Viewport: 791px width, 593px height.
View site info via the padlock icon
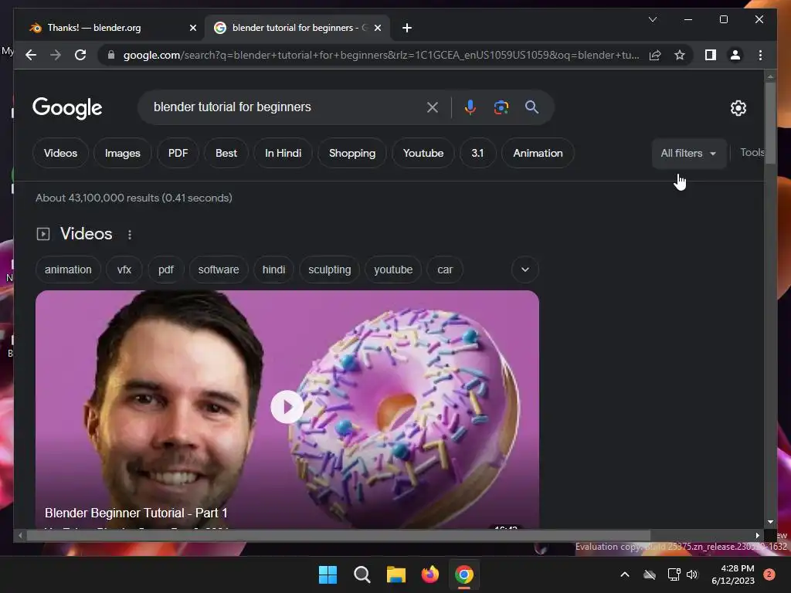click(x=111, y=55)
